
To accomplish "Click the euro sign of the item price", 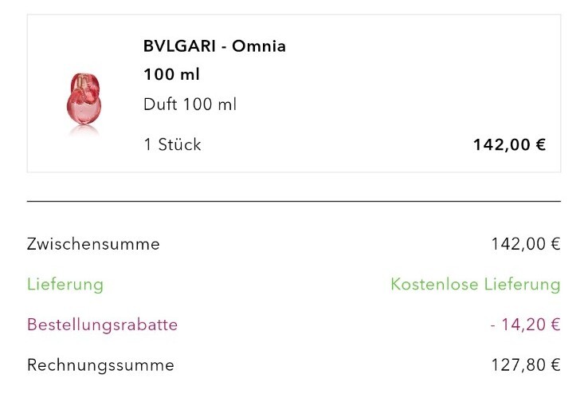I will point(541,144).
